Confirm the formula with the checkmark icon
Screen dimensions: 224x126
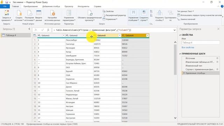click(42, 30)
